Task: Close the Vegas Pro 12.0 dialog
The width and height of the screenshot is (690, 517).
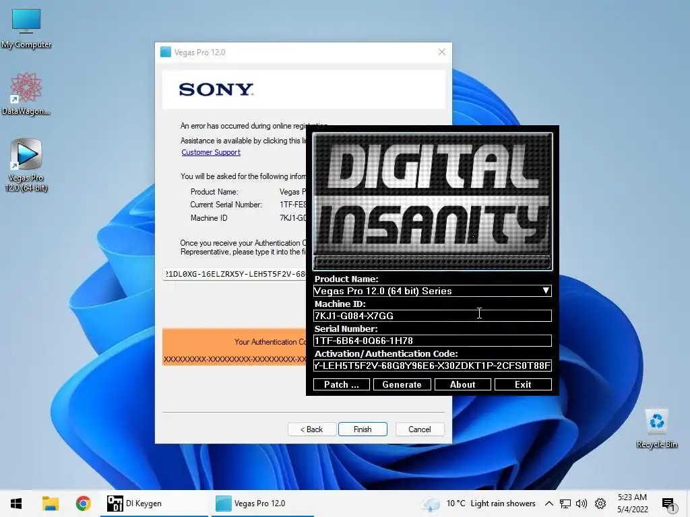Action: [x=442, y=53]
